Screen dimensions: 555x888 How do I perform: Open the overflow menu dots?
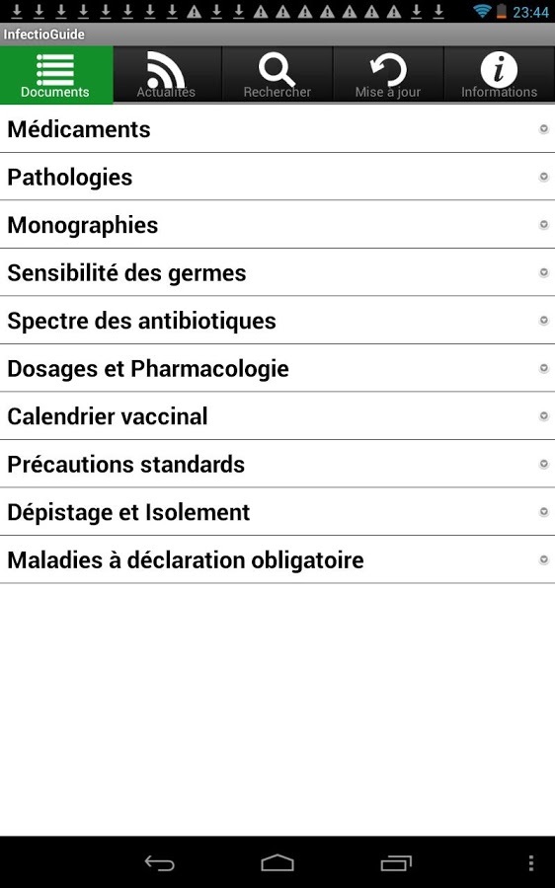point(530,863)
